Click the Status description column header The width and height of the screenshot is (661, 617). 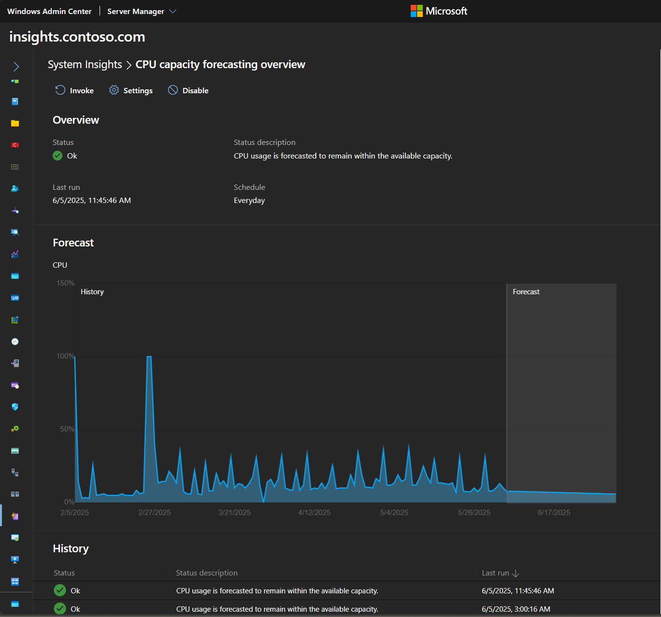point(207,573)
